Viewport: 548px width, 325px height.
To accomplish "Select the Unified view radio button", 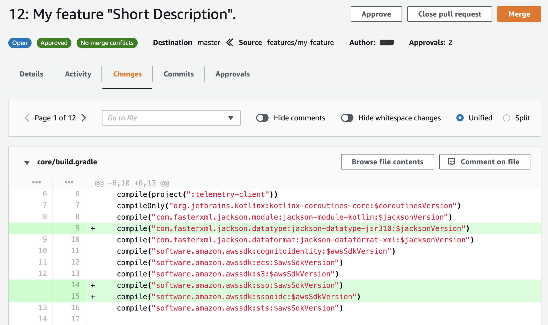I will tap(460, 118).
